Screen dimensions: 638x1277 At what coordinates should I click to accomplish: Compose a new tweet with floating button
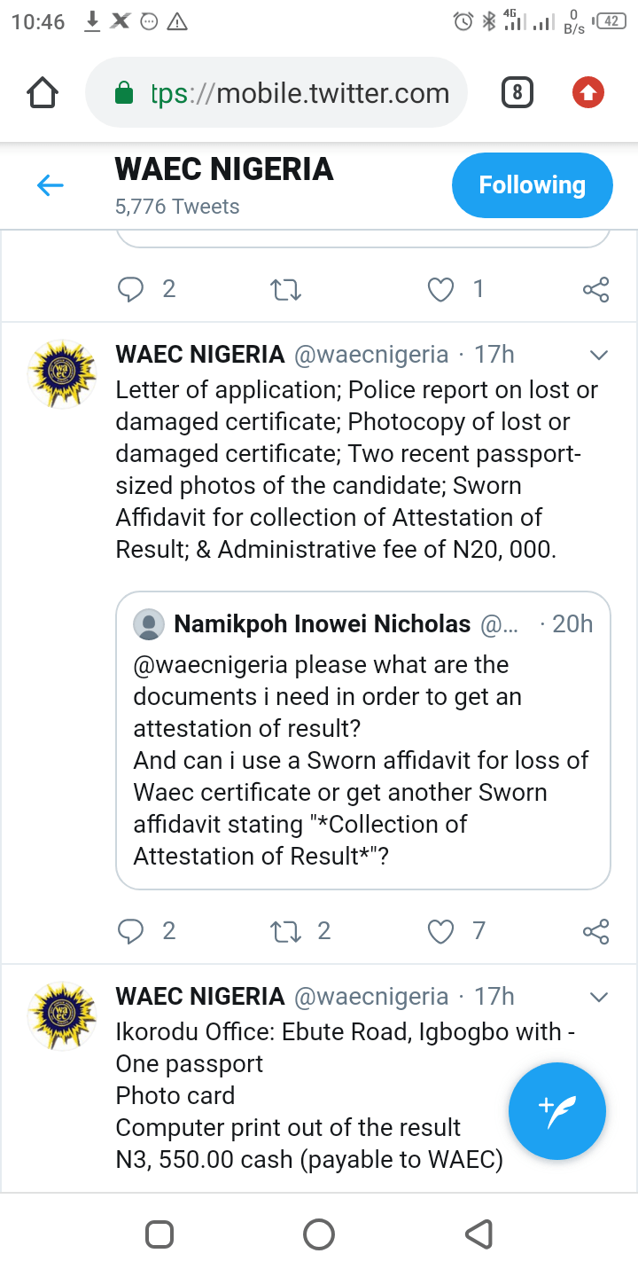[x=557, y=1111]
